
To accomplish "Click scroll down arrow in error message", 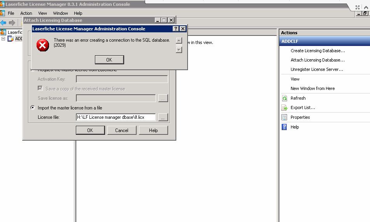I will (x=179, y=49).
